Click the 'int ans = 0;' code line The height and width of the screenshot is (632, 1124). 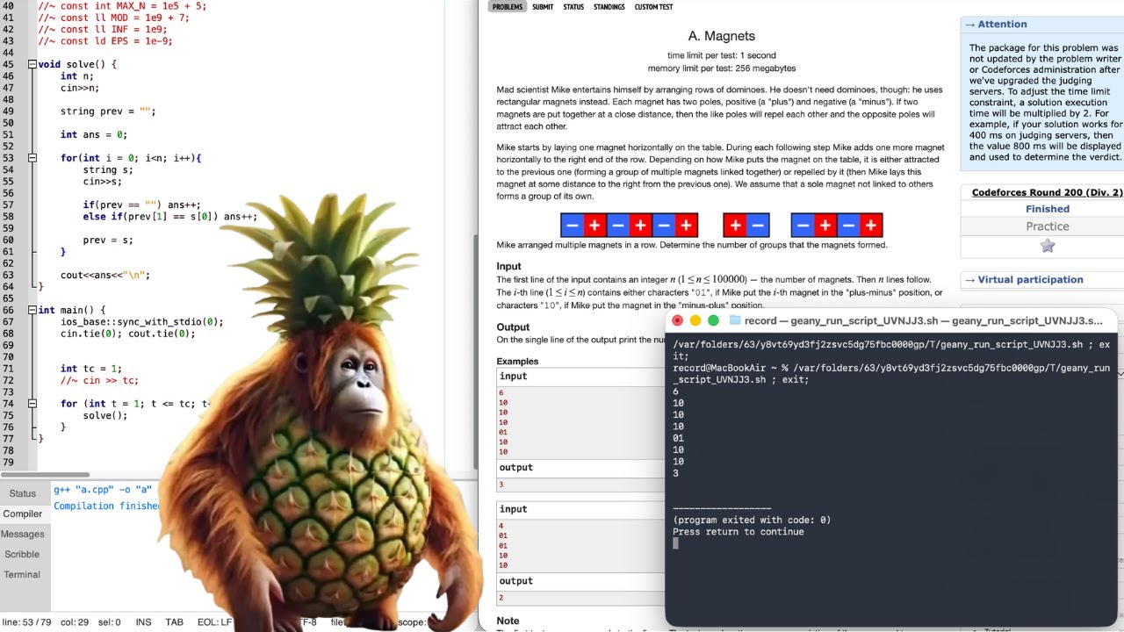point(94,134)
